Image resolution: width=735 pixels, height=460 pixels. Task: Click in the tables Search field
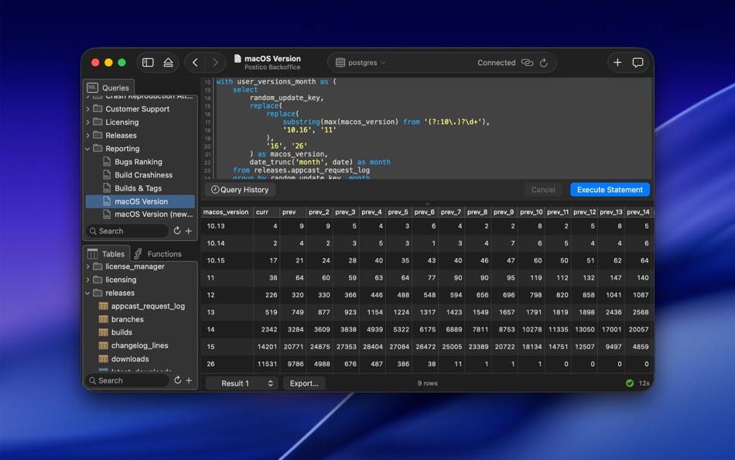[126, 380]
